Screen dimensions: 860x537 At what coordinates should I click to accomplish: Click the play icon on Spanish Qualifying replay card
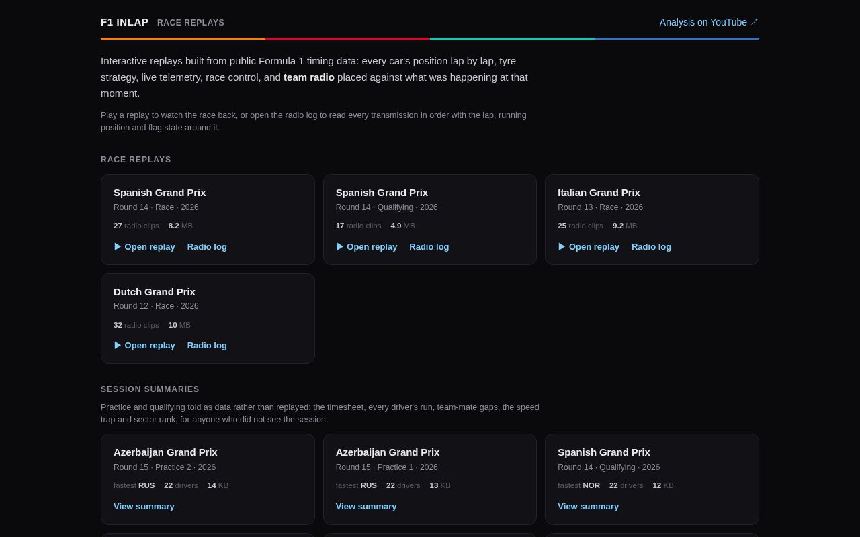coord(340,246)
